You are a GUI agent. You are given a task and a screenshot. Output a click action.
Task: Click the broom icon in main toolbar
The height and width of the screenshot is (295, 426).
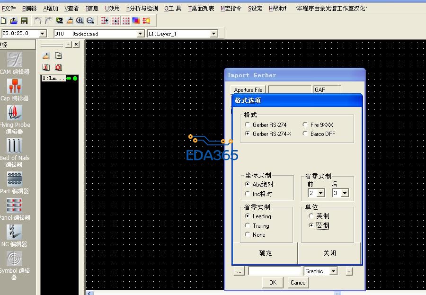tap(70, 21)
